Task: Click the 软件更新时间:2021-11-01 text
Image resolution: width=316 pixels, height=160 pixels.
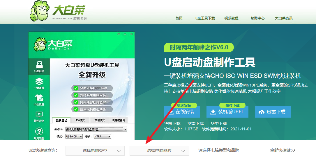Action: click(x=227, y=129)
